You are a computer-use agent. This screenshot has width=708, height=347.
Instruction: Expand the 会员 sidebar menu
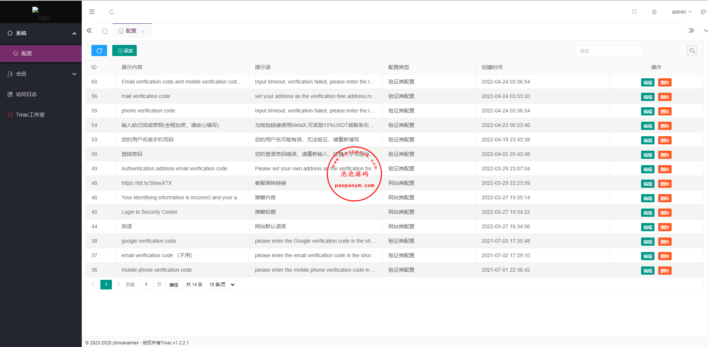click(41, 74)
